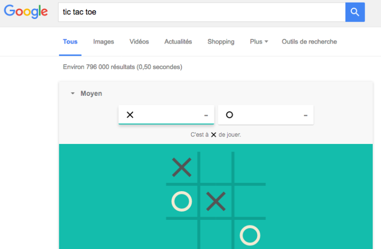Click the O in bottom-right cell

click(x=250, y=235)
